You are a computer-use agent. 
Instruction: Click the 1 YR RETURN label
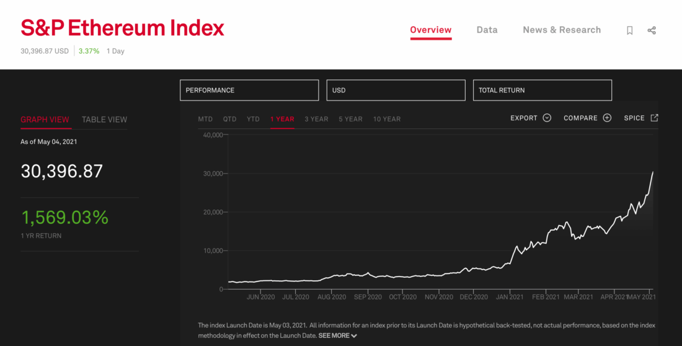click(41, 236)
